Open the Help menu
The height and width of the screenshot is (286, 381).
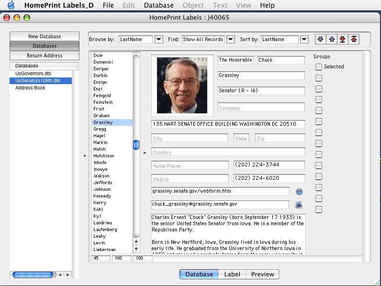click(267, 5)
